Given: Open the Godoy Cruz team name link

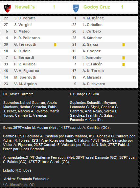Looking at the screenshot, I should click(x=97, y=7).
